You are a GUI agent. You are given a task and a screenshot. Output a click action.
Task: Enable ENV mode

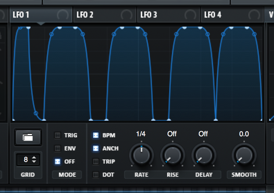[x=58, y=148]
